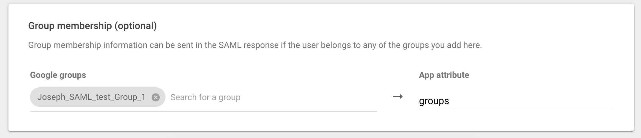This screenshot has height=138, width=641.
Task: Click the word "Google" in the Google groups label
Action: tap(44, 75)
